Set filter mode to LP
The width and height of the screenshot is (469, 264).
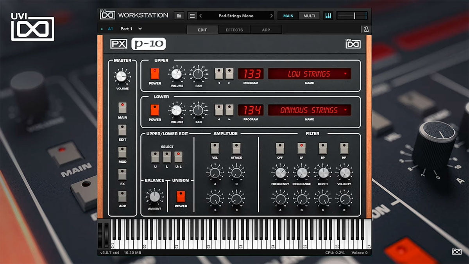tap(301, 149)
